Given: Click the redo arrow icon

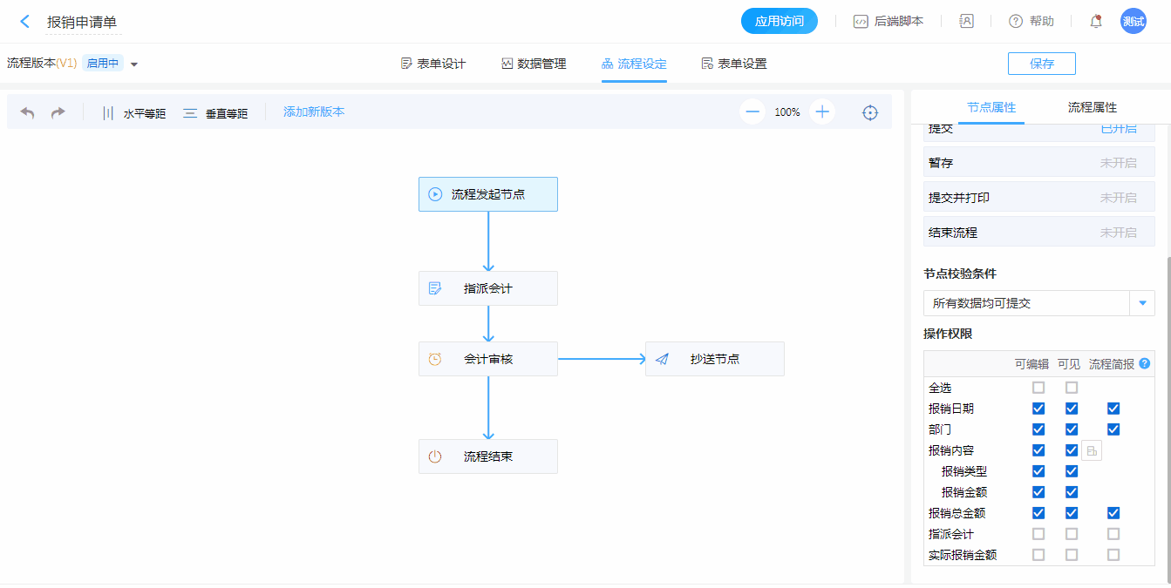Looking at the screenshot, I should (58, 112).
